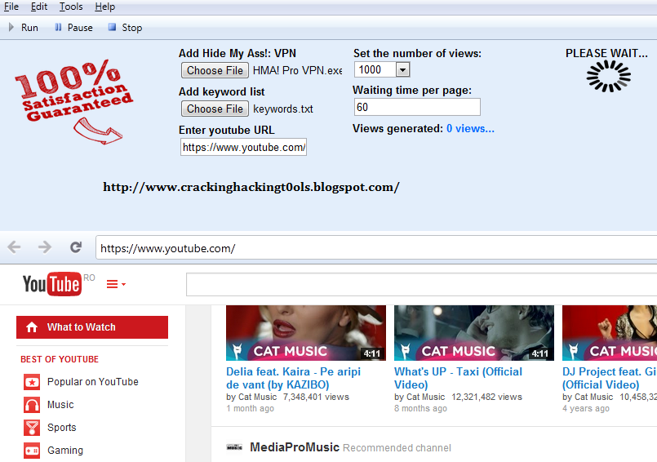Open Delia feat. Kaira video thumbnail
This screenshot has width=657, height=462.
click(306, 333)
